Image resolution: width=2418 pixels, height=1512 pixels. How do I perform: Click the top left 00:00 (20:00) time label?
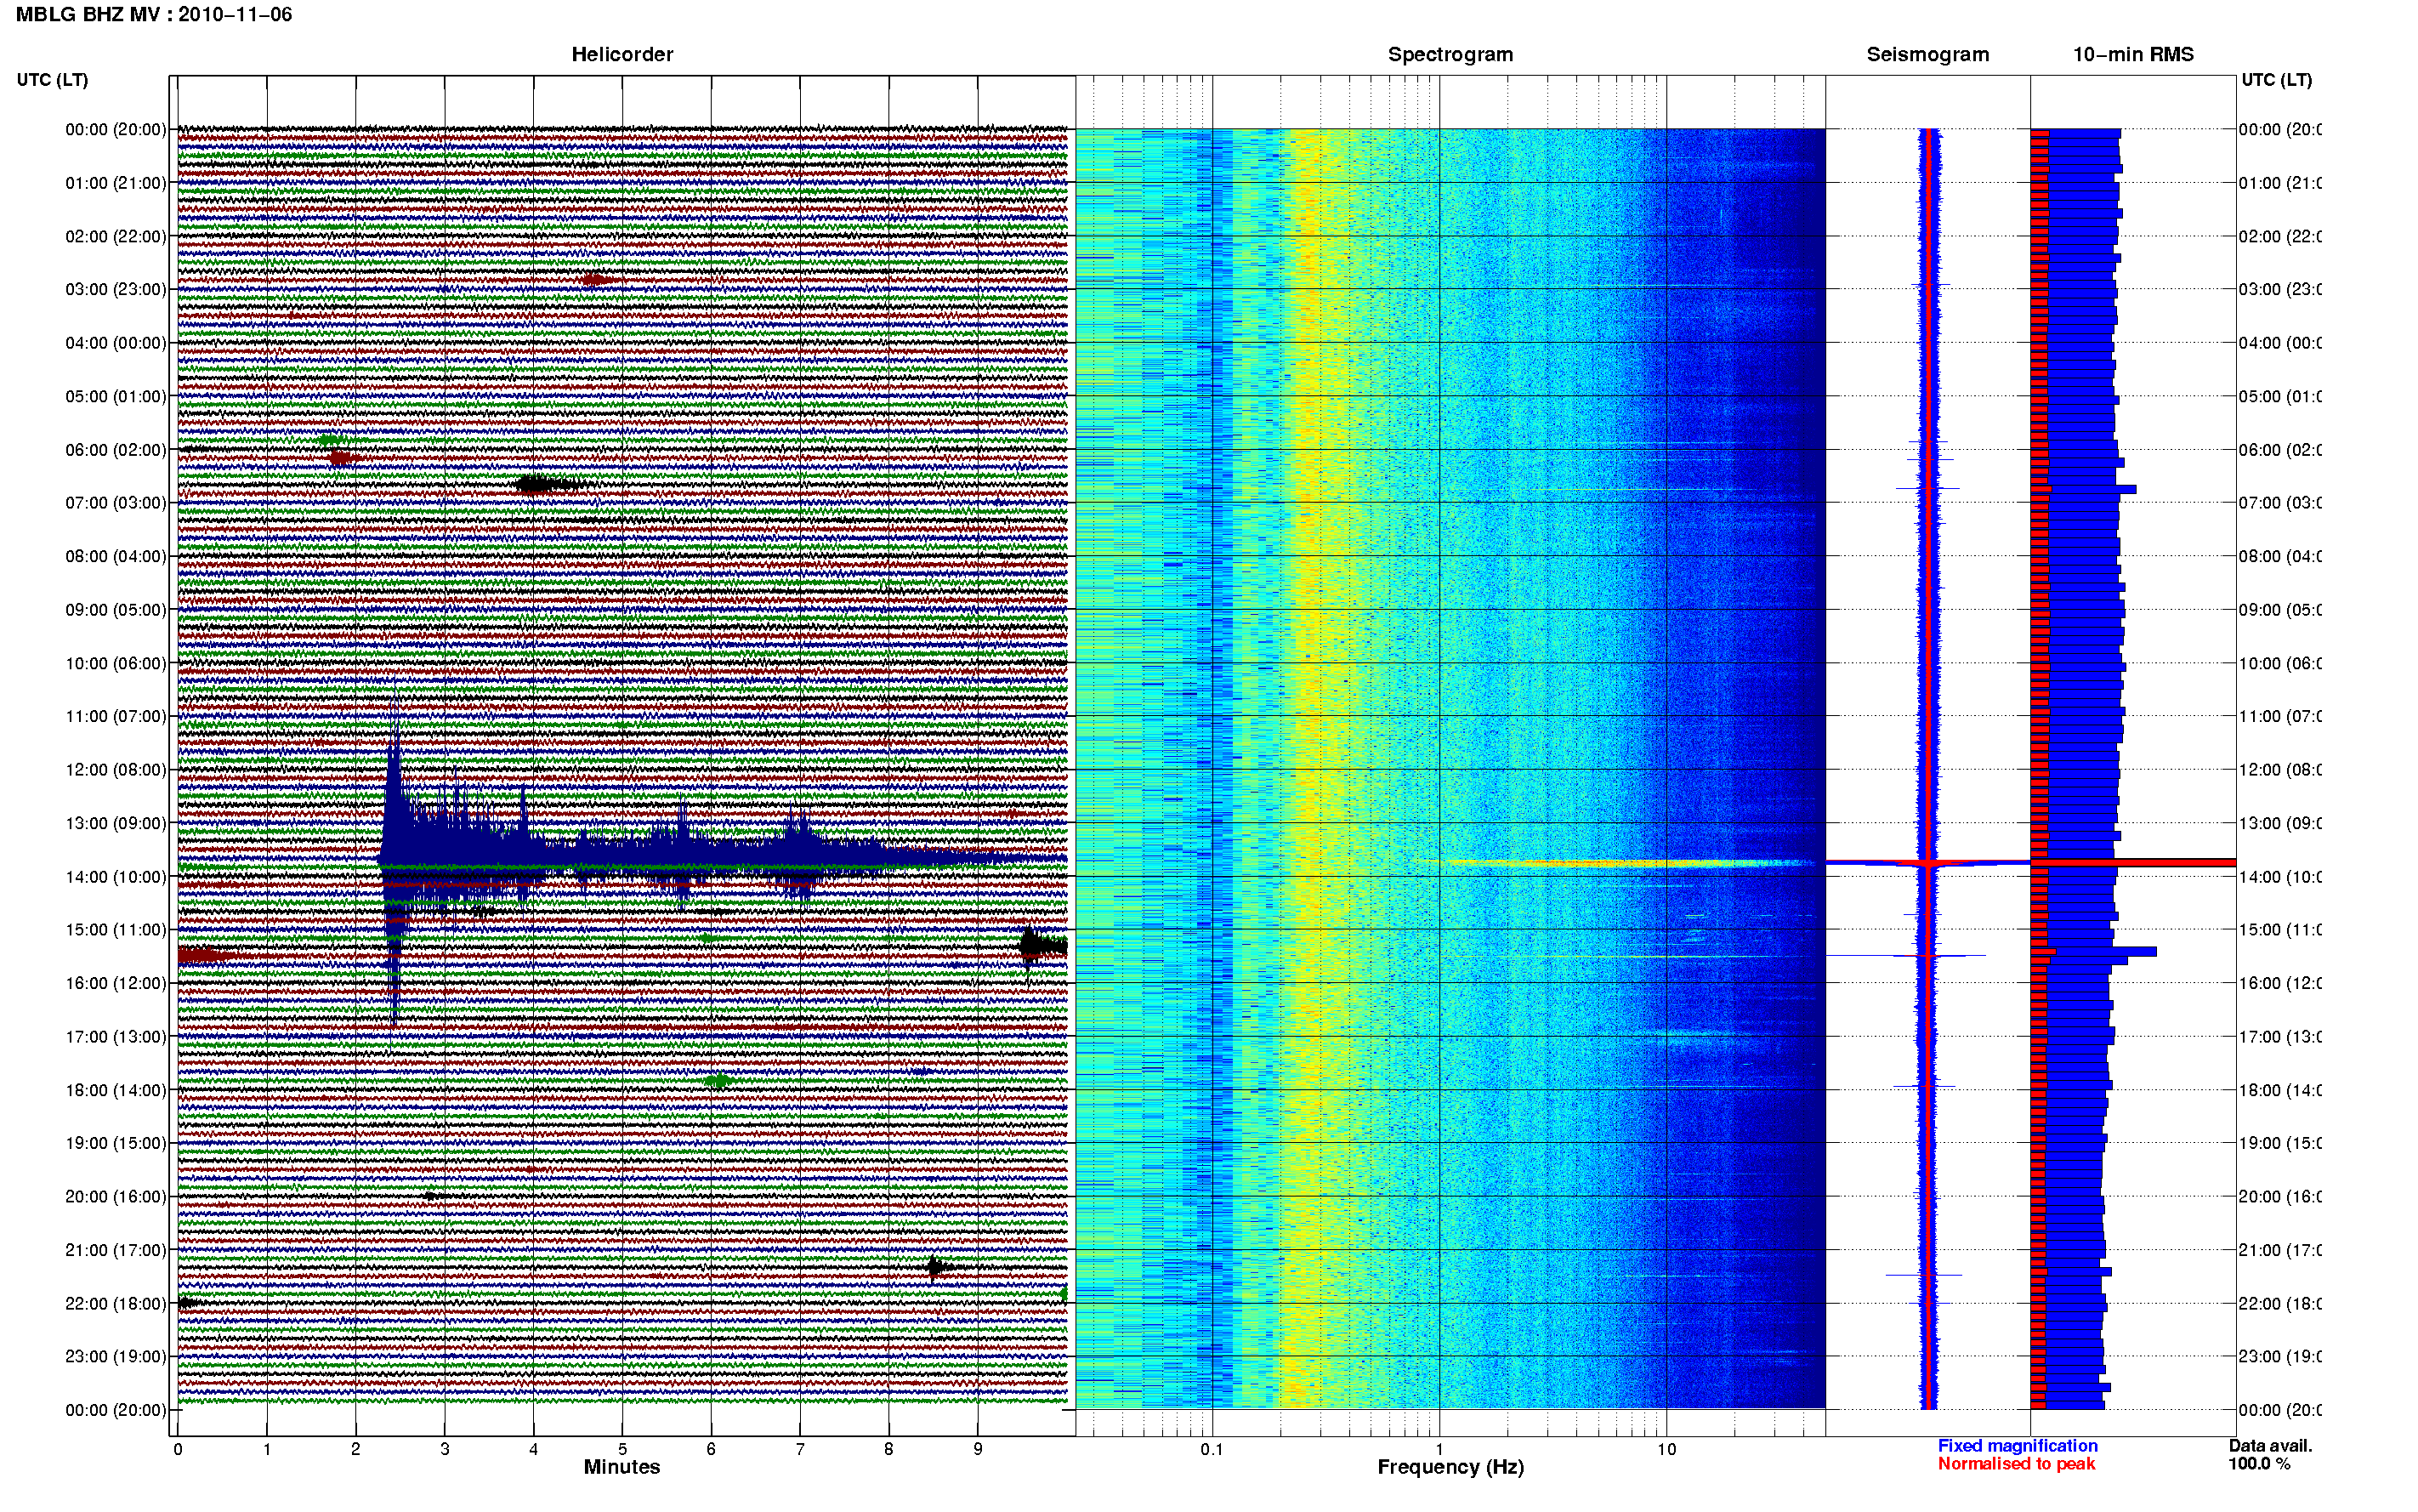click(116, 129)
